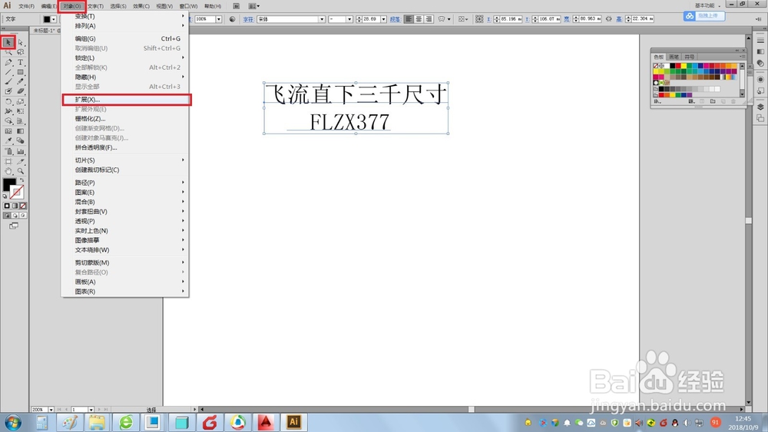Open the font size dropdown arrow
This screenshot has width=768, height=432.
click(x=383, y=19)
